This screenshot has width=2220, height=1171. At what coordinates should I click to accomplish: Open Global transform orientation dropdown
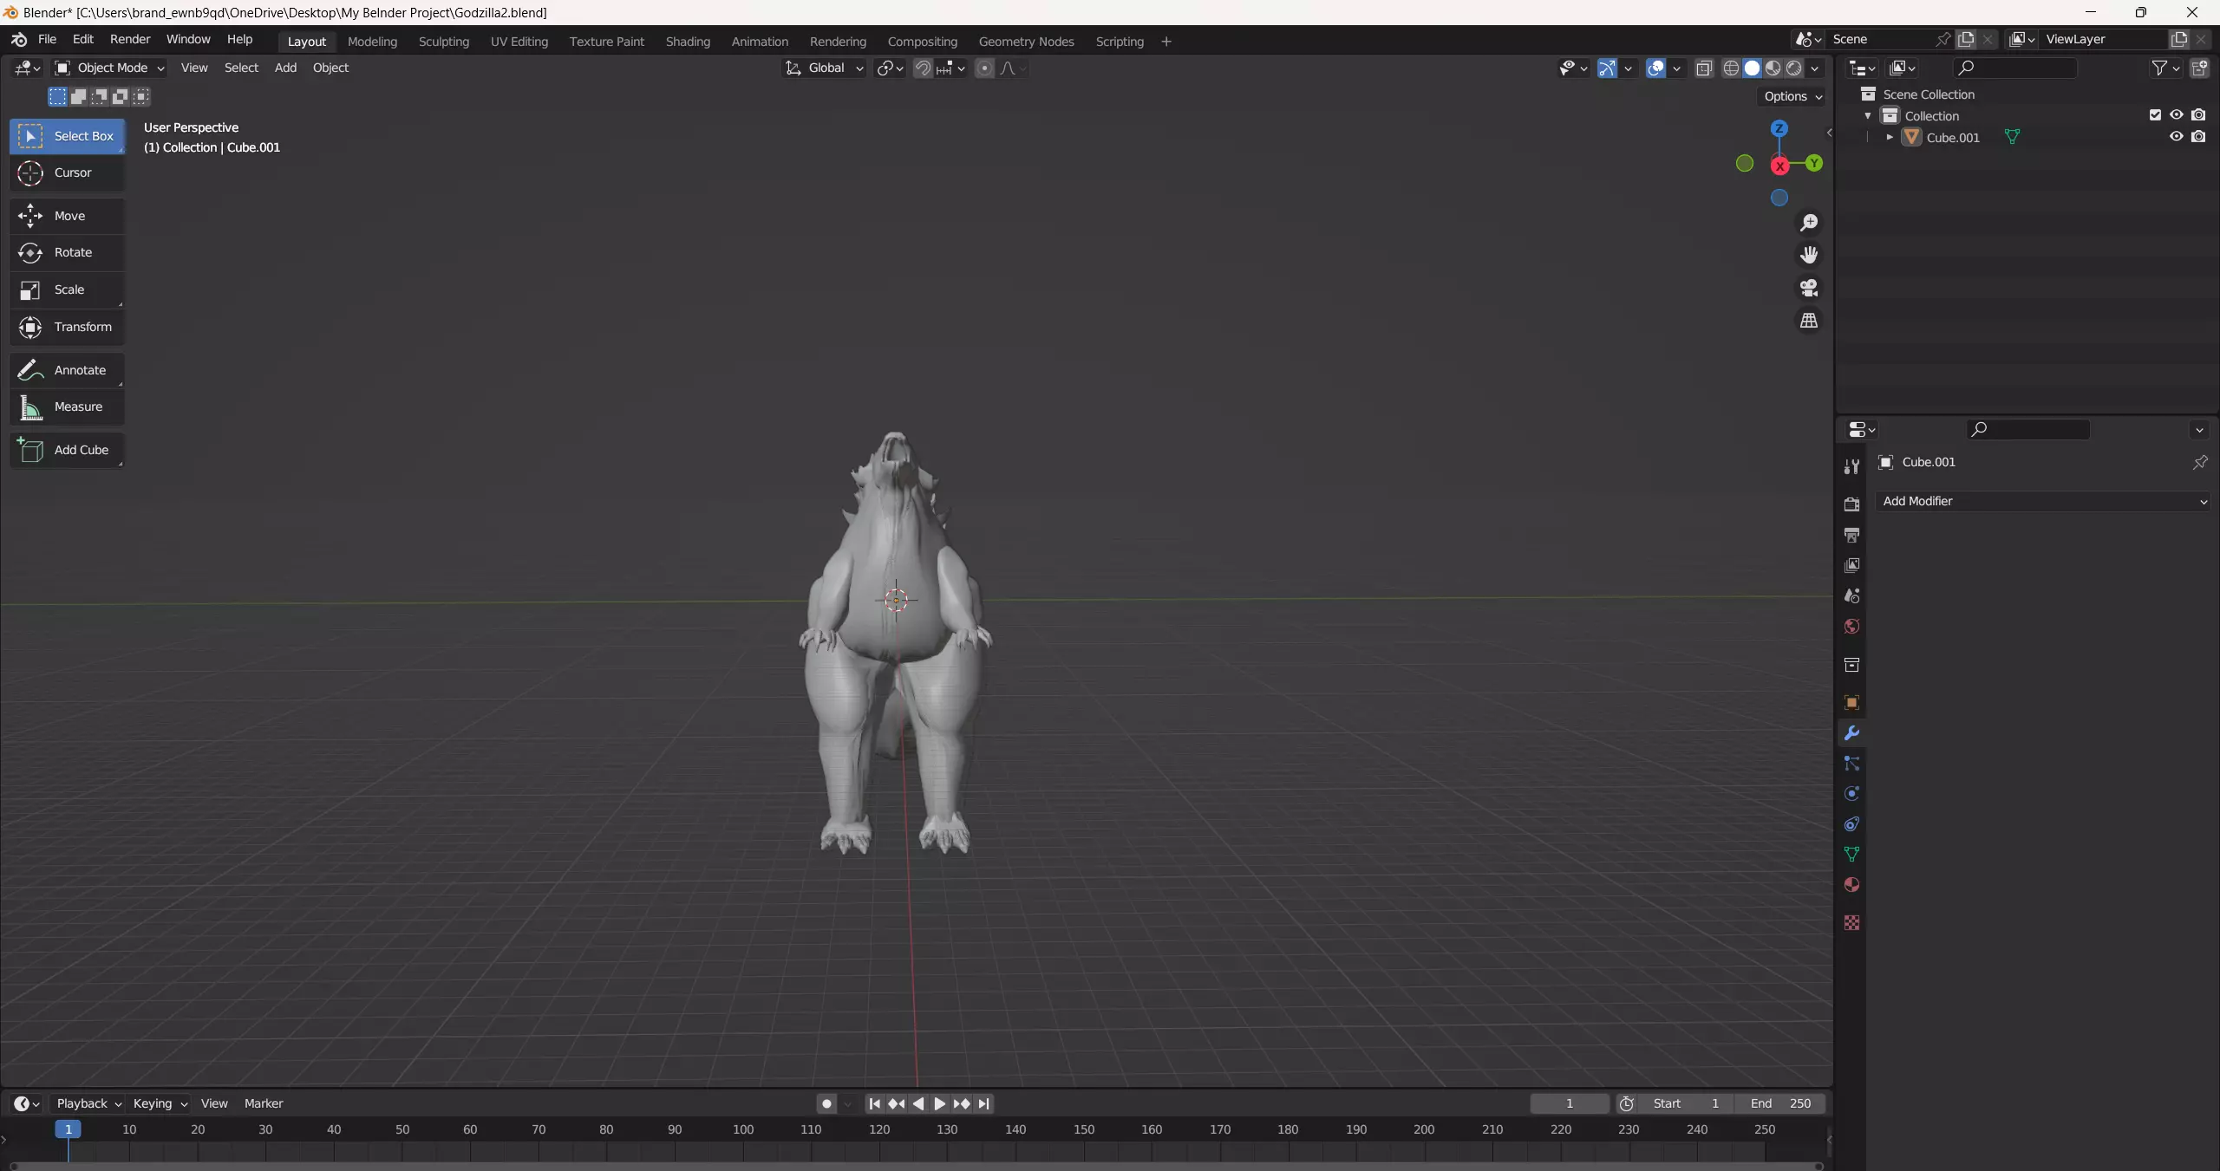click(x=824, y=68)
